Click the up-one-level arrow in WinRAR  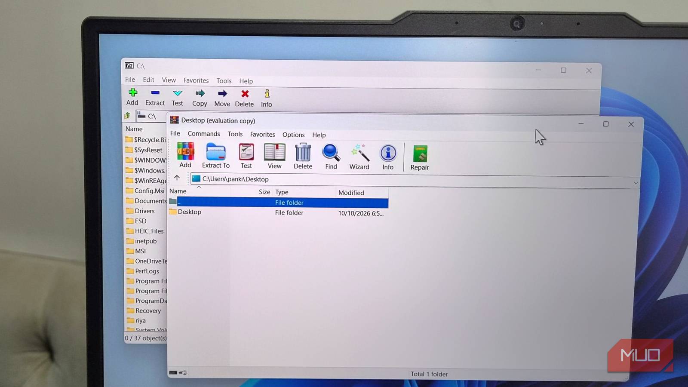(x=177, y=178)
